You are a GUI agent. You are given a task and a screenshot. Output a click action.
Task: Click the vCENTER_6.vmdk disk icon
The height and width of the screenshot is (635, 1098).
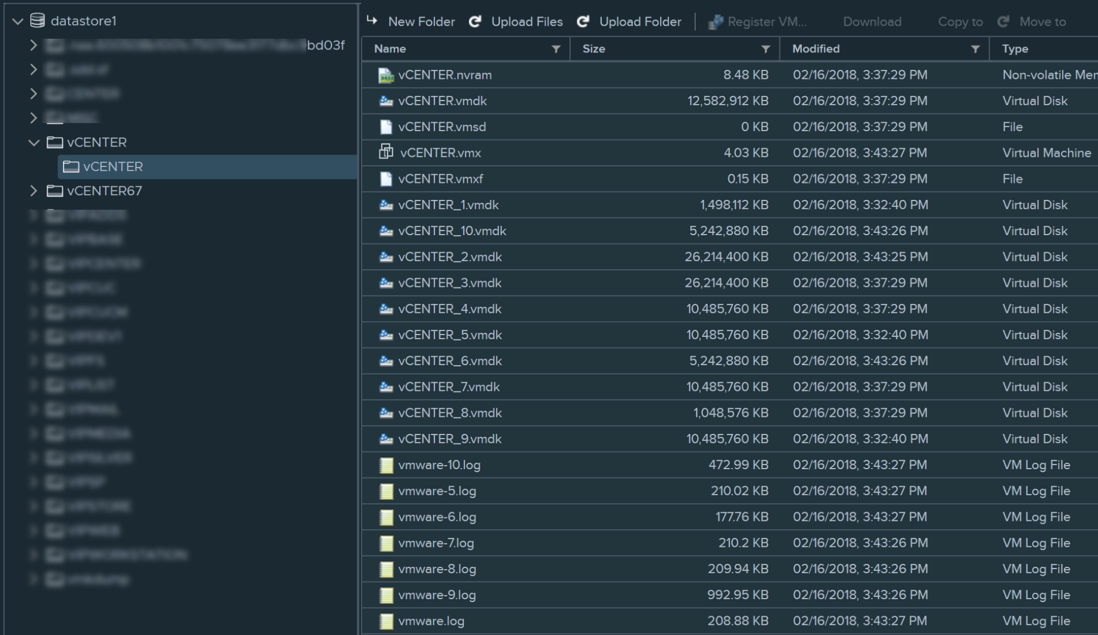pyautogui.click(x=386, y=361)
